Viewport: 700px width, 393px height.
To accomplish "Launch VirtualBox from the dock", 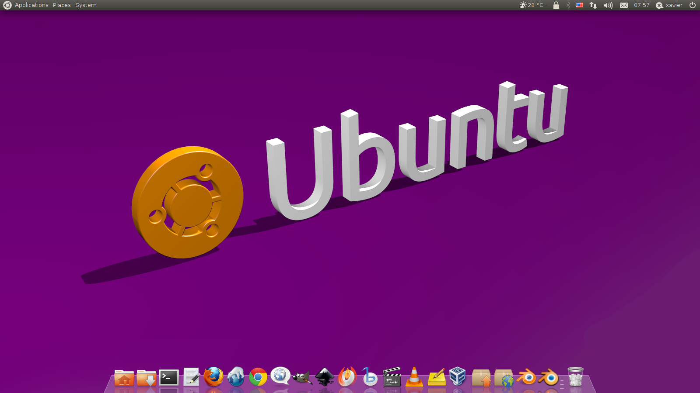I will [x=458, y=376].
